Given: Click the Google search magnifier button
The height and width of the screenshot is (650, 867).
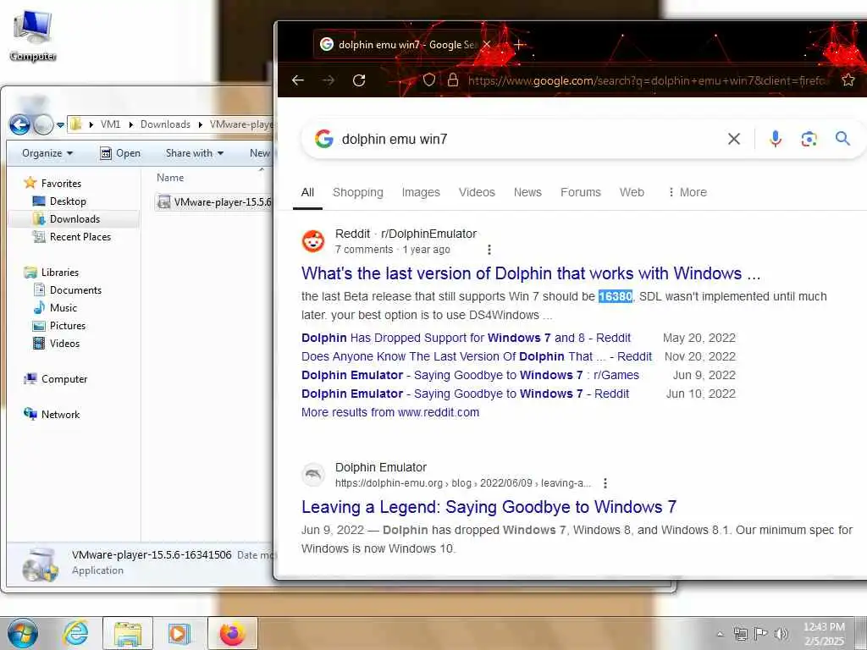Looking at the screenshot, I should [x=842, y=138].
